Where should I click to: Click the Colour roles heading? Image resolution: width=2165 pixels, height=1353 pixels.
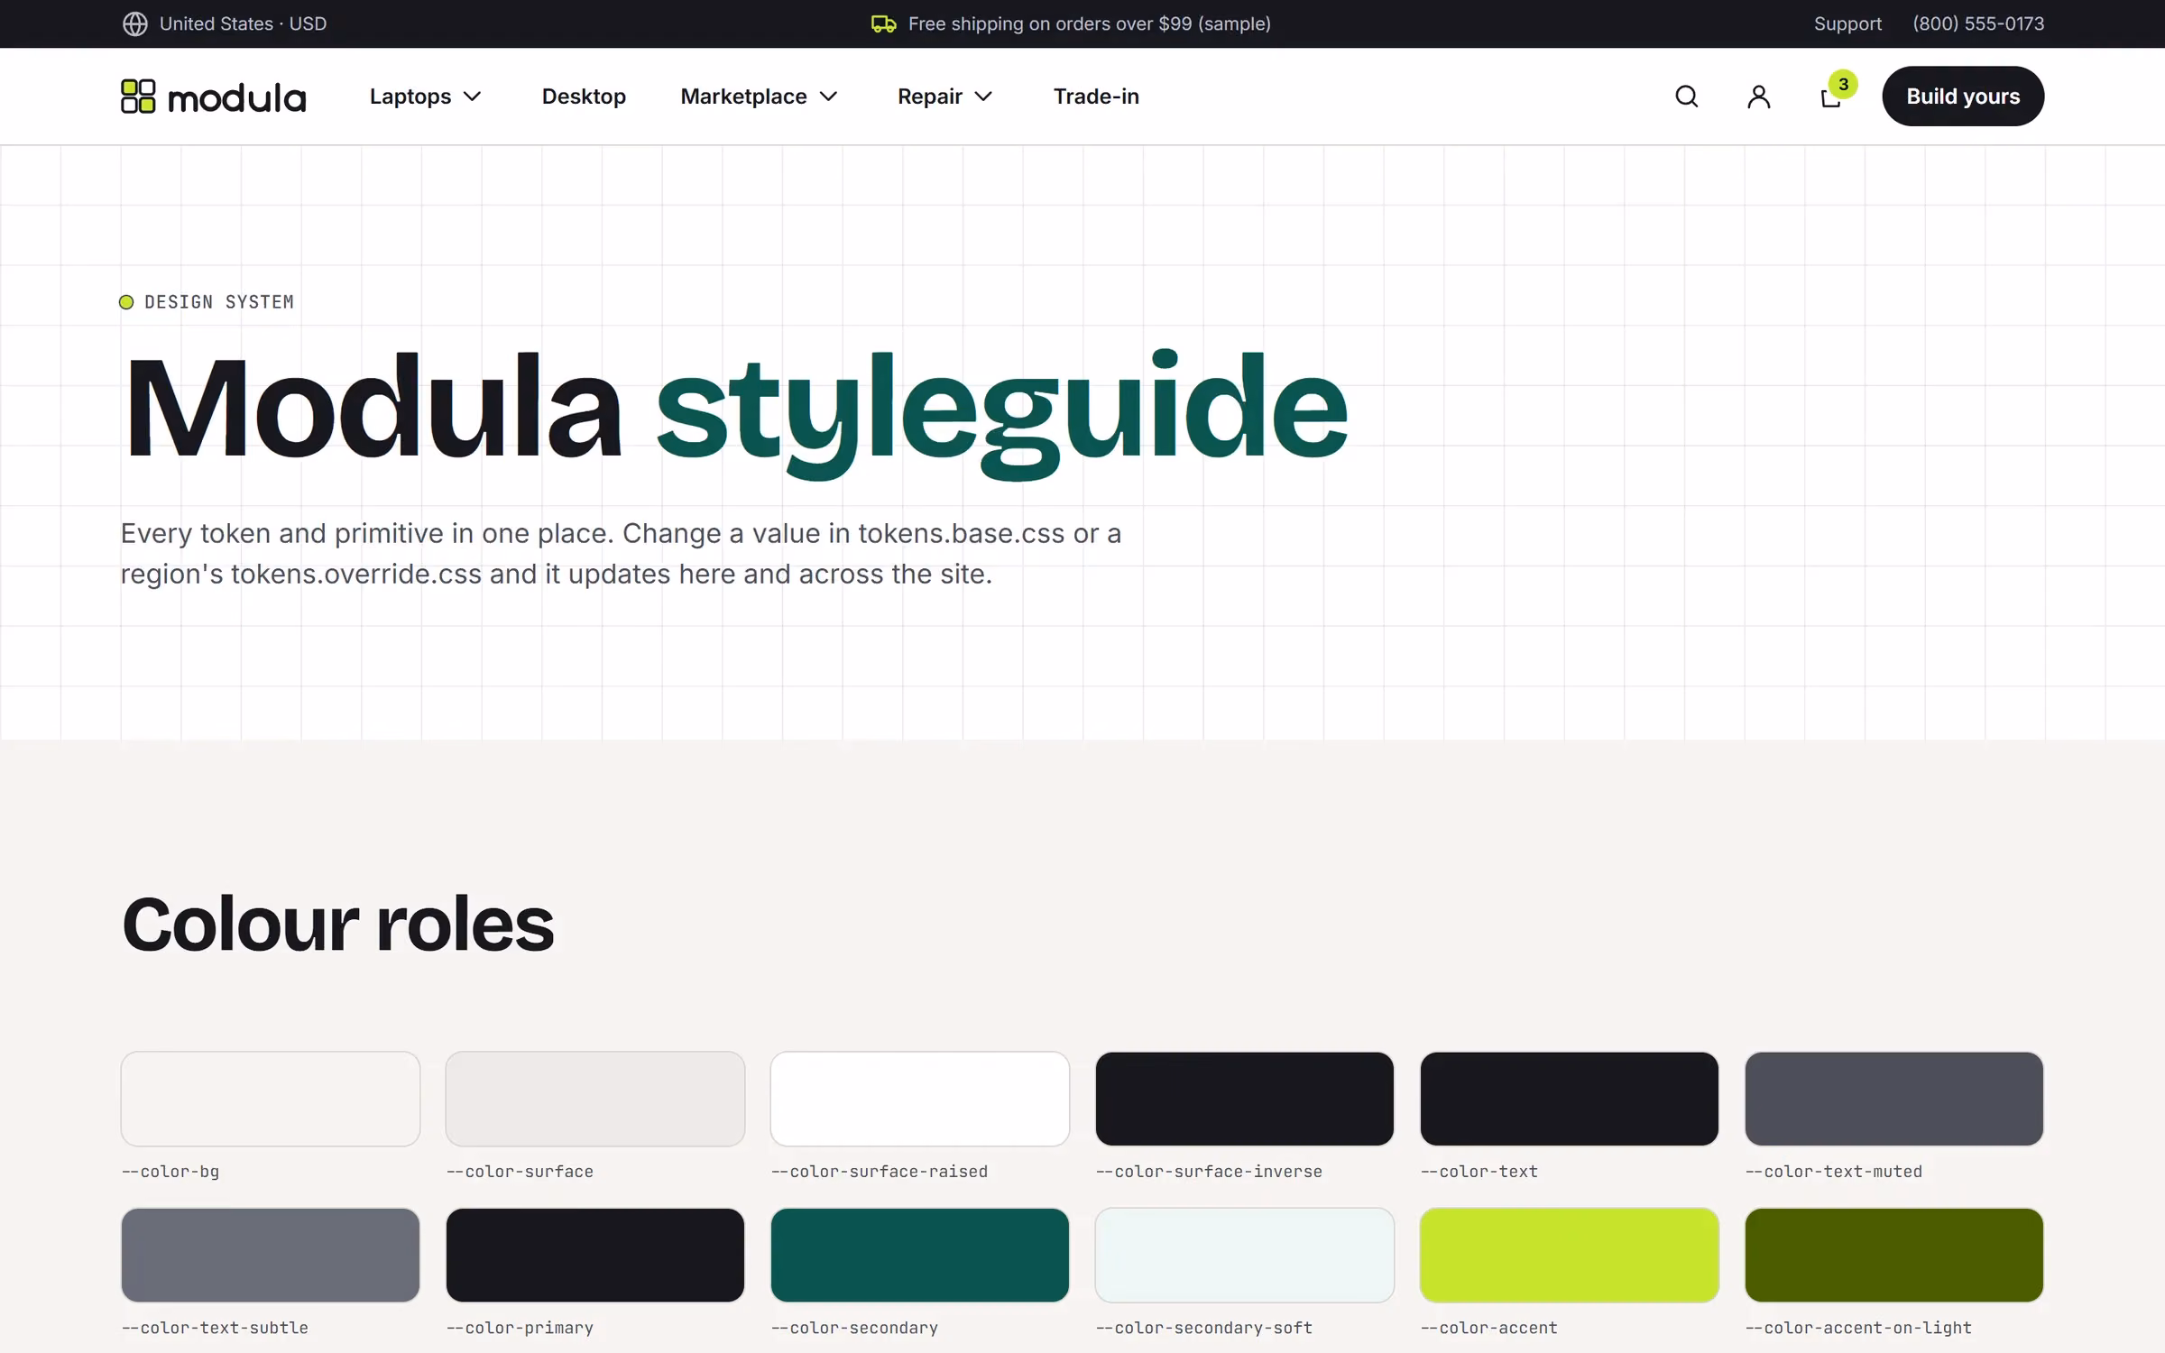pyautogui.click(x=338, y=925)
